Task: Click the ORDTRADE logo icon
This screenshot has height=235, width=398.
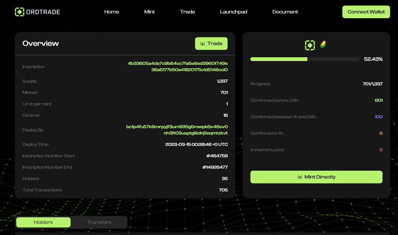Action: (20, 12)
